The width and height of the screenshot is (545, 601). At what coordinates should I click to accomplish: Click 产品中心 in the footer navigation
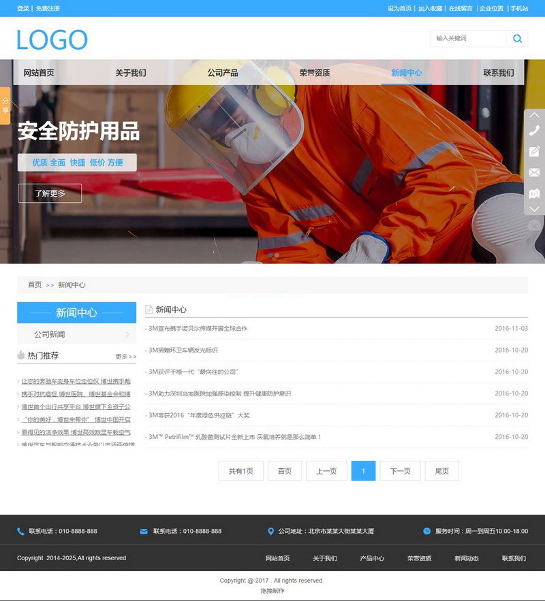(372, 558)
